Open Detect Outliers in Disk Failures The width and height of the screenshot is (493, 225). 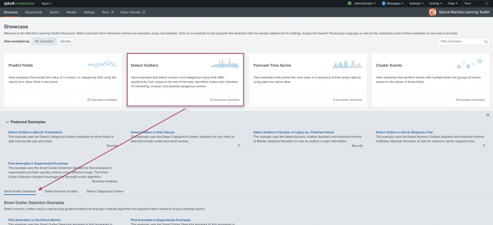152,132
